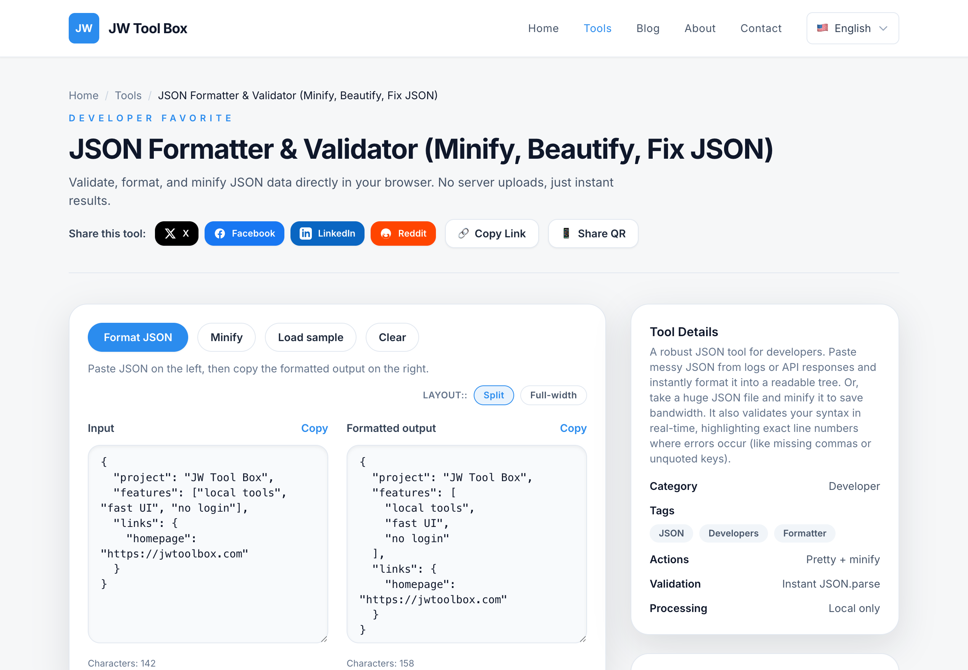Click the 'Developer' category value
This screenshot has height=670, width=968.
tap(854, 486)
